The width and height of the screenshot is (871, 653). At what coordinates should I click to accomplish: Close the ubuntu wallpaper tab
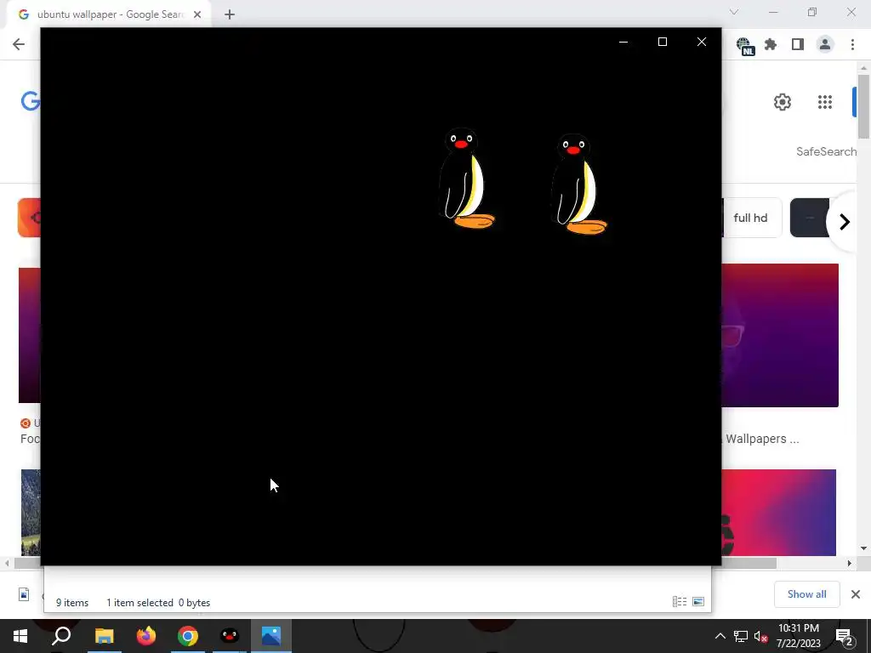pos(197,14)
